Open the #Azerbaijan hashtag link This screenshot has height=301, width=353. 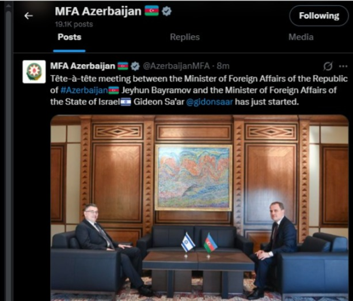(x=84, y=91)
